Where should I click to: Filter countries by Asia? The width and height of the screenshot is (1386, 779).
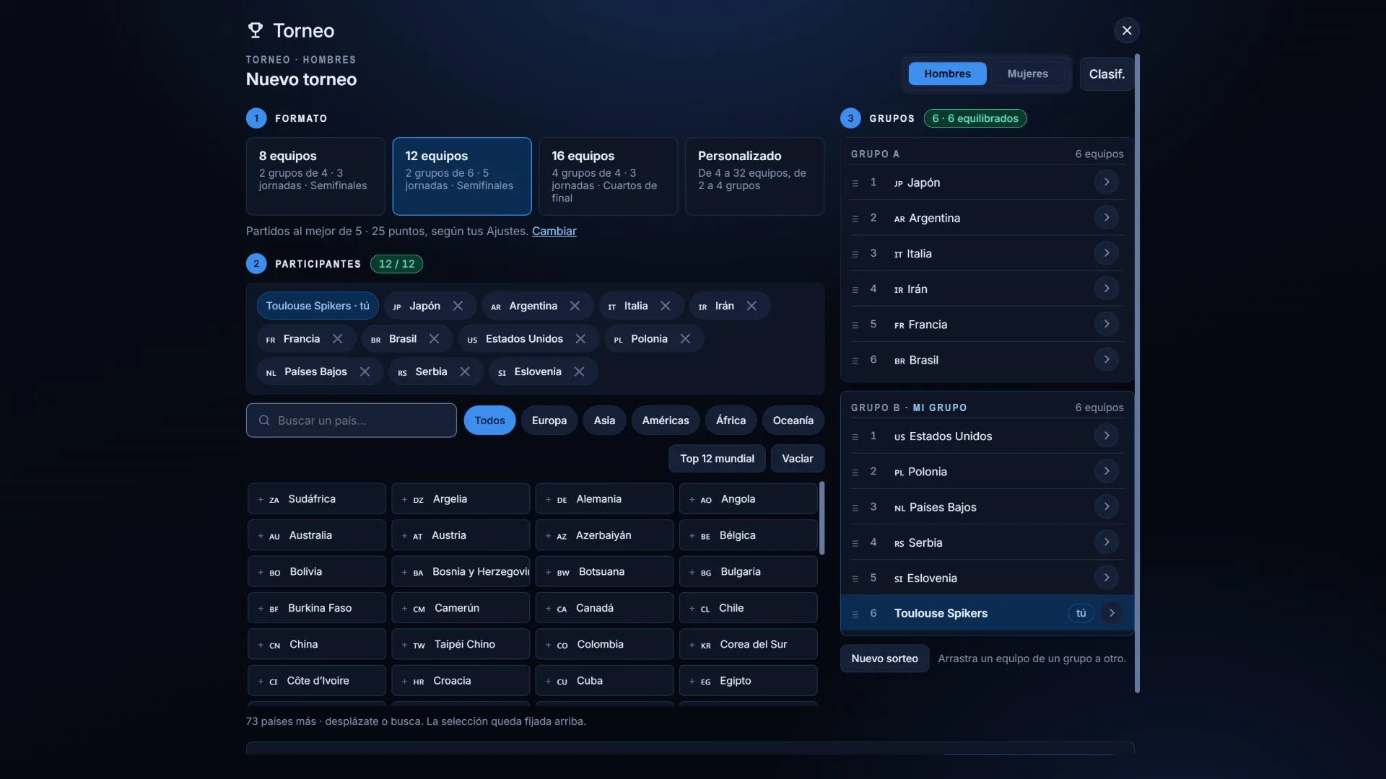point(604,421)
